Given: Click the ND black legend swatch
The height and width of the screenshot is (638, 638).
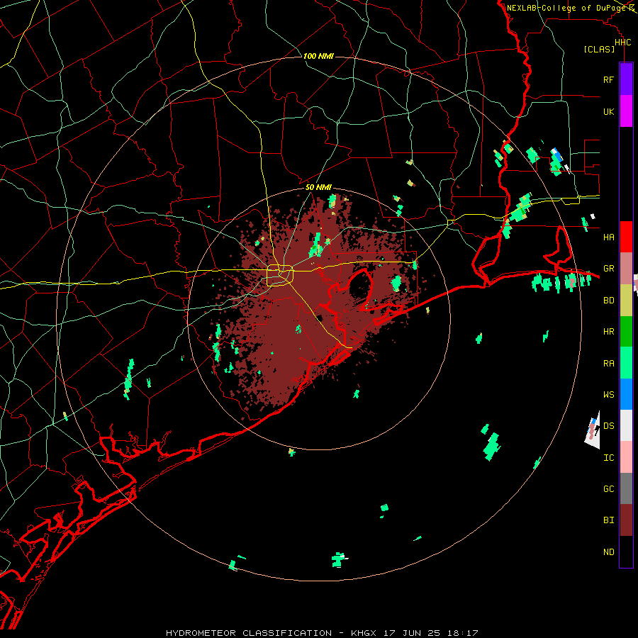Looking at the screenshot, I should pyautogui.click(x=626, y=552).
